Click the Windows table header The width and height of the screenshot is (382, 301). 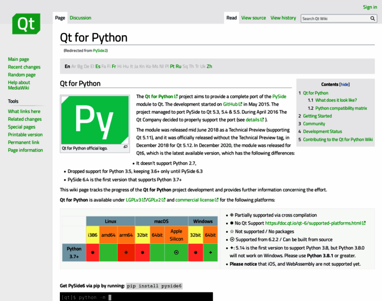click(203, 221)
